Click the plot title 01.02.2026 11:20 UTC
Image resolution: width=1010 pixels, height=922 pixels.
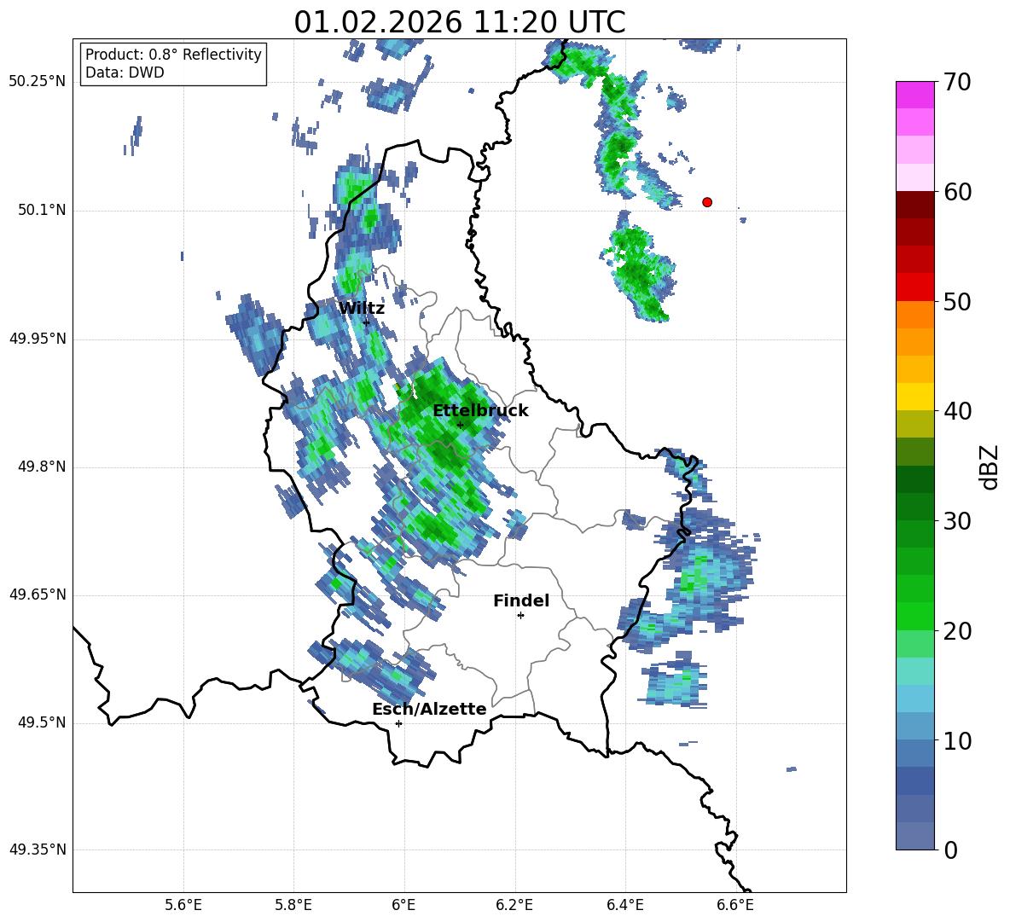459,22
